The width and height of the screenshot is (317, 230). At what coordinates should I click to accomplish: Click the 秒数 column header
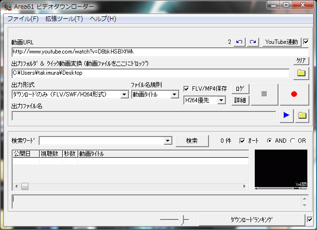70,154
